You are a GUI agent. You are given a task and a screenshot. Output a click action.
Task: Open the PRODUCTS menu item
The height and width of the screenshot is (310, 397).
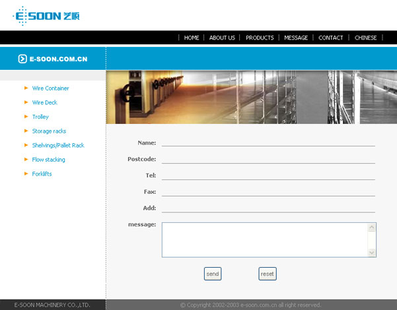[x=260, y=38]
